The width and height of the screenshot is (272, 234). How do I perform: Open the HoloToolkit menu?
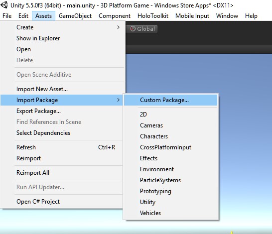(153, 16)
